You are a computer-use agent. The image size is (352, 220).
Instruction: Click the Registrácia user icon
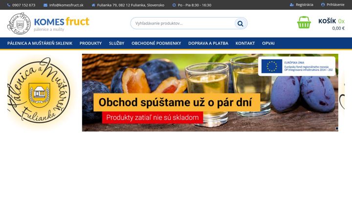pos(292,5)
